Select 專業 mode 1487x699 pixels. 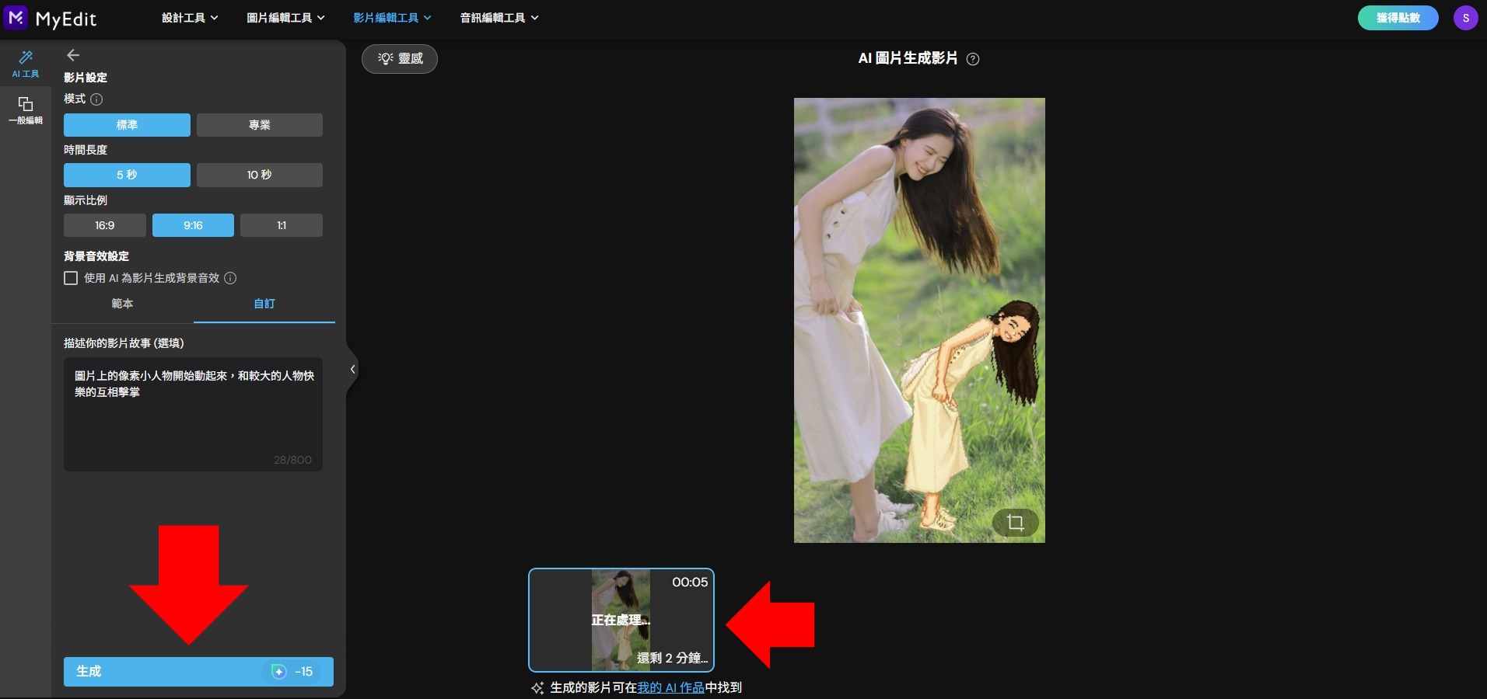coord(259,125)
